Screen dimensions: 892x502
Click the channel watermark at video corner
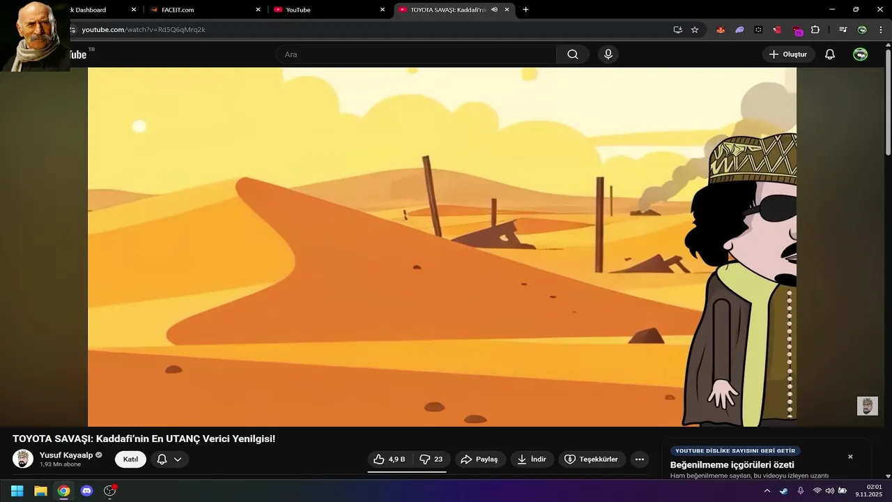click(x=867, y=406)
